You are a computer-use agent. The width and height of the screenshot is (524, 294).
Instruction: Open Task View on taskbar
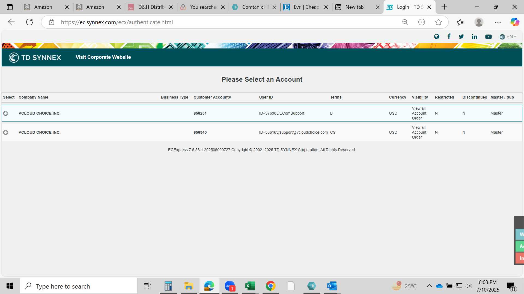147,286
